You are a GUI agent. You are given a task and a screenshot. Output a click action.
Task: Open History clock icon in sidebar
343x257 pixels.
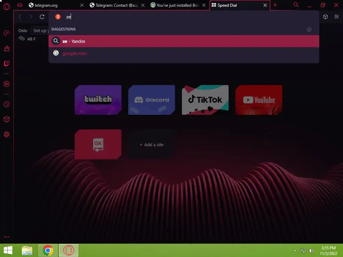coord(7,104)
